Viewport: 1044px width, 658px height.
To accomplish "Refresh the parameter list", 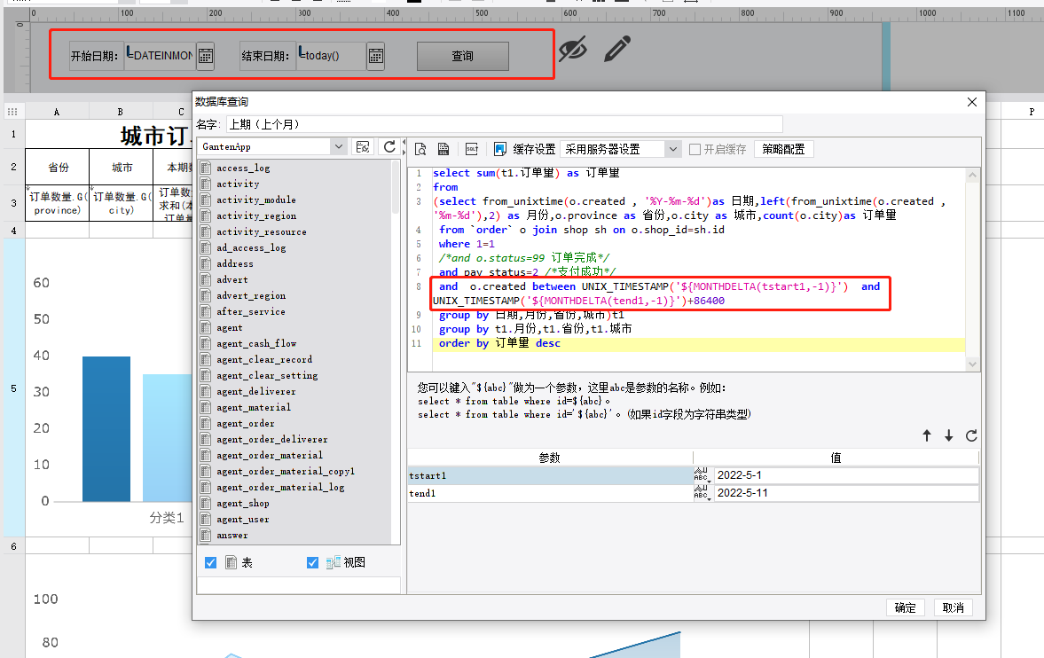I will coord(971,435).
